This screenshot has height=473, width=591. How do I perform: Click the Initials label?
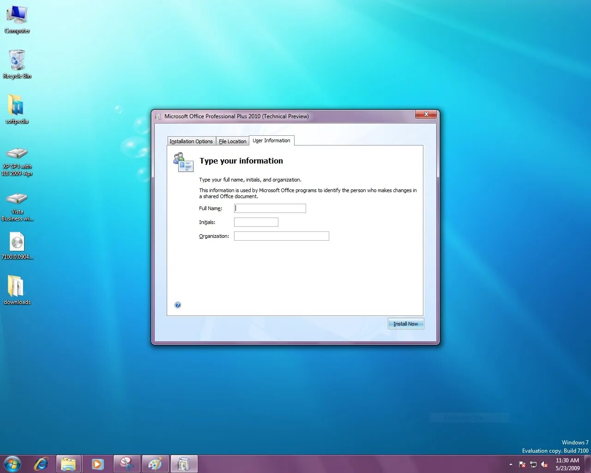207,222
